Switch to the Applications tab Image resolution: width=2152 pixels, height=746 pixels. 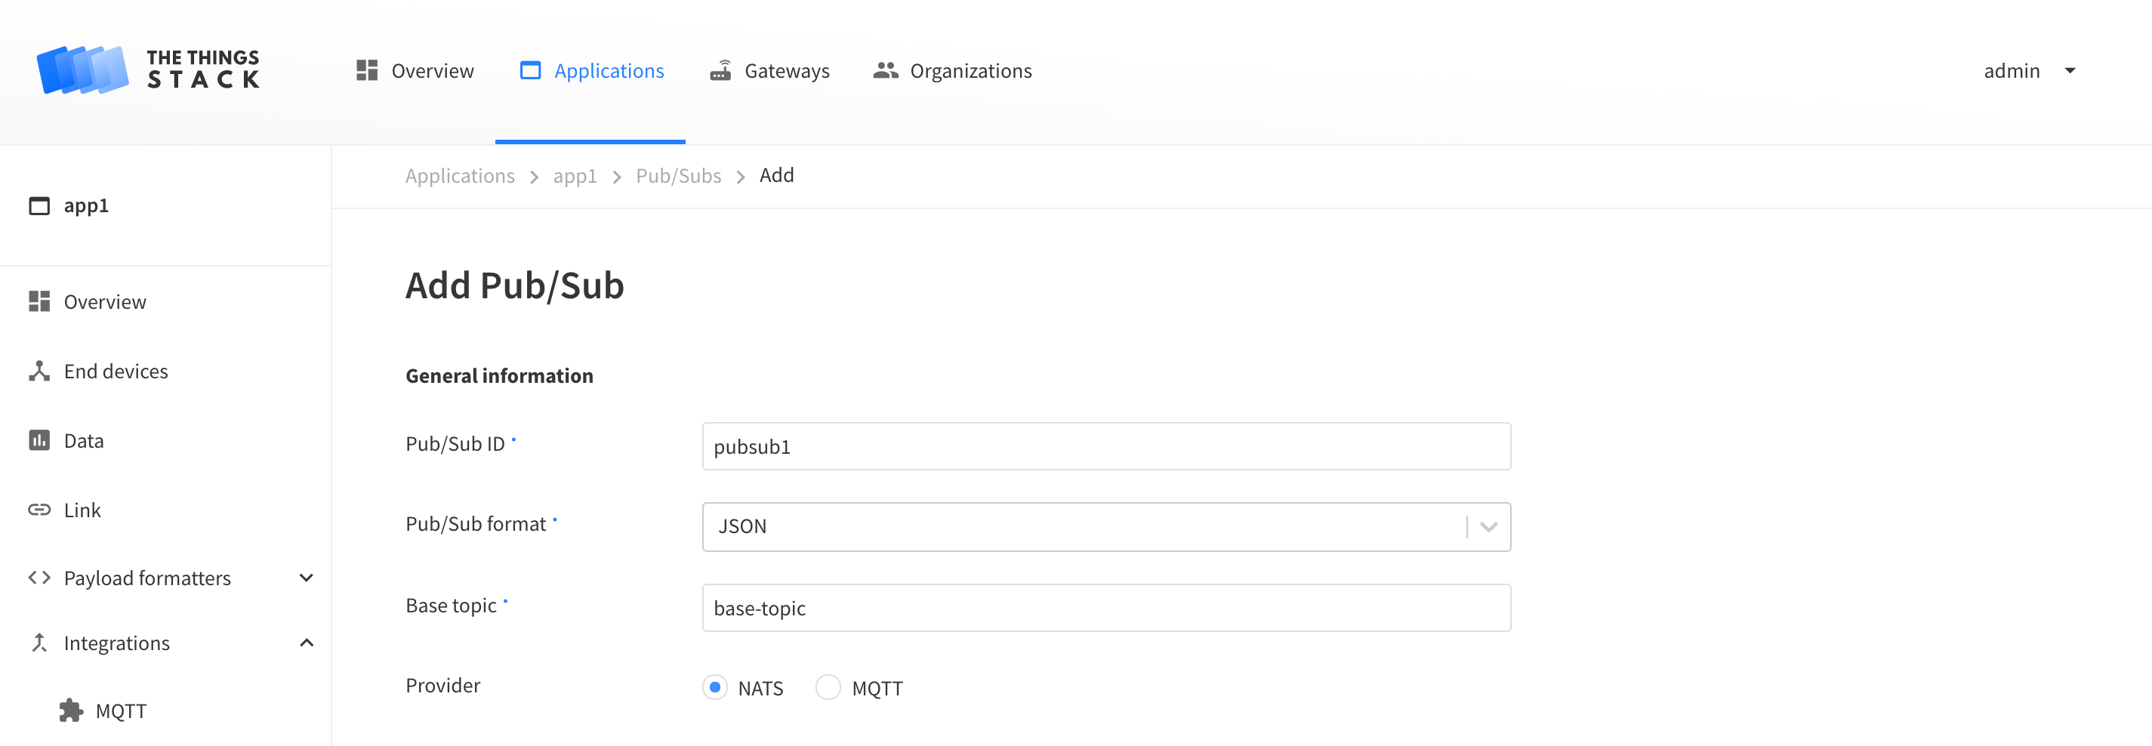coord(591,71)
